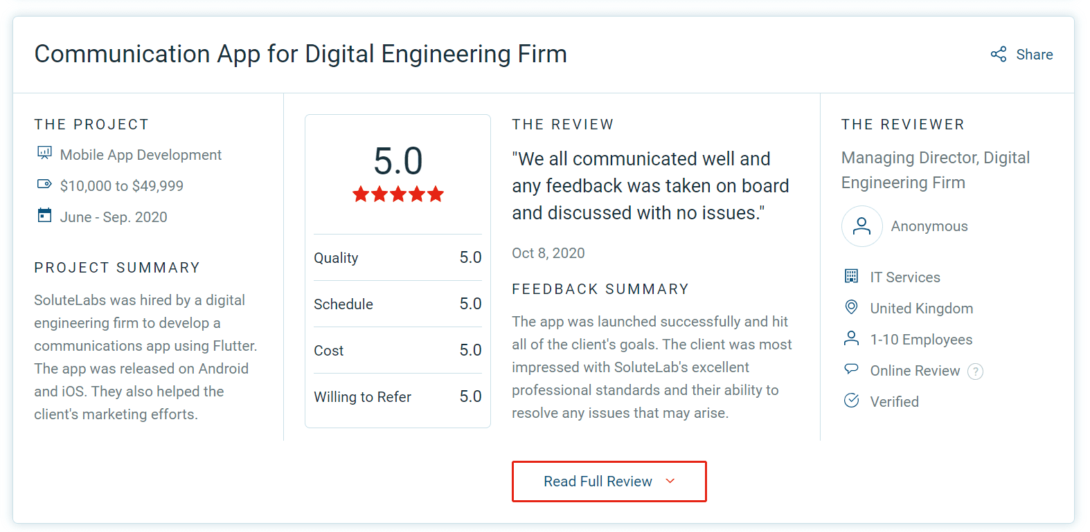Click the Willing to Refer rating row
Screen dimensions: 1090x532
pyautogui.click(x=397, y=397)
